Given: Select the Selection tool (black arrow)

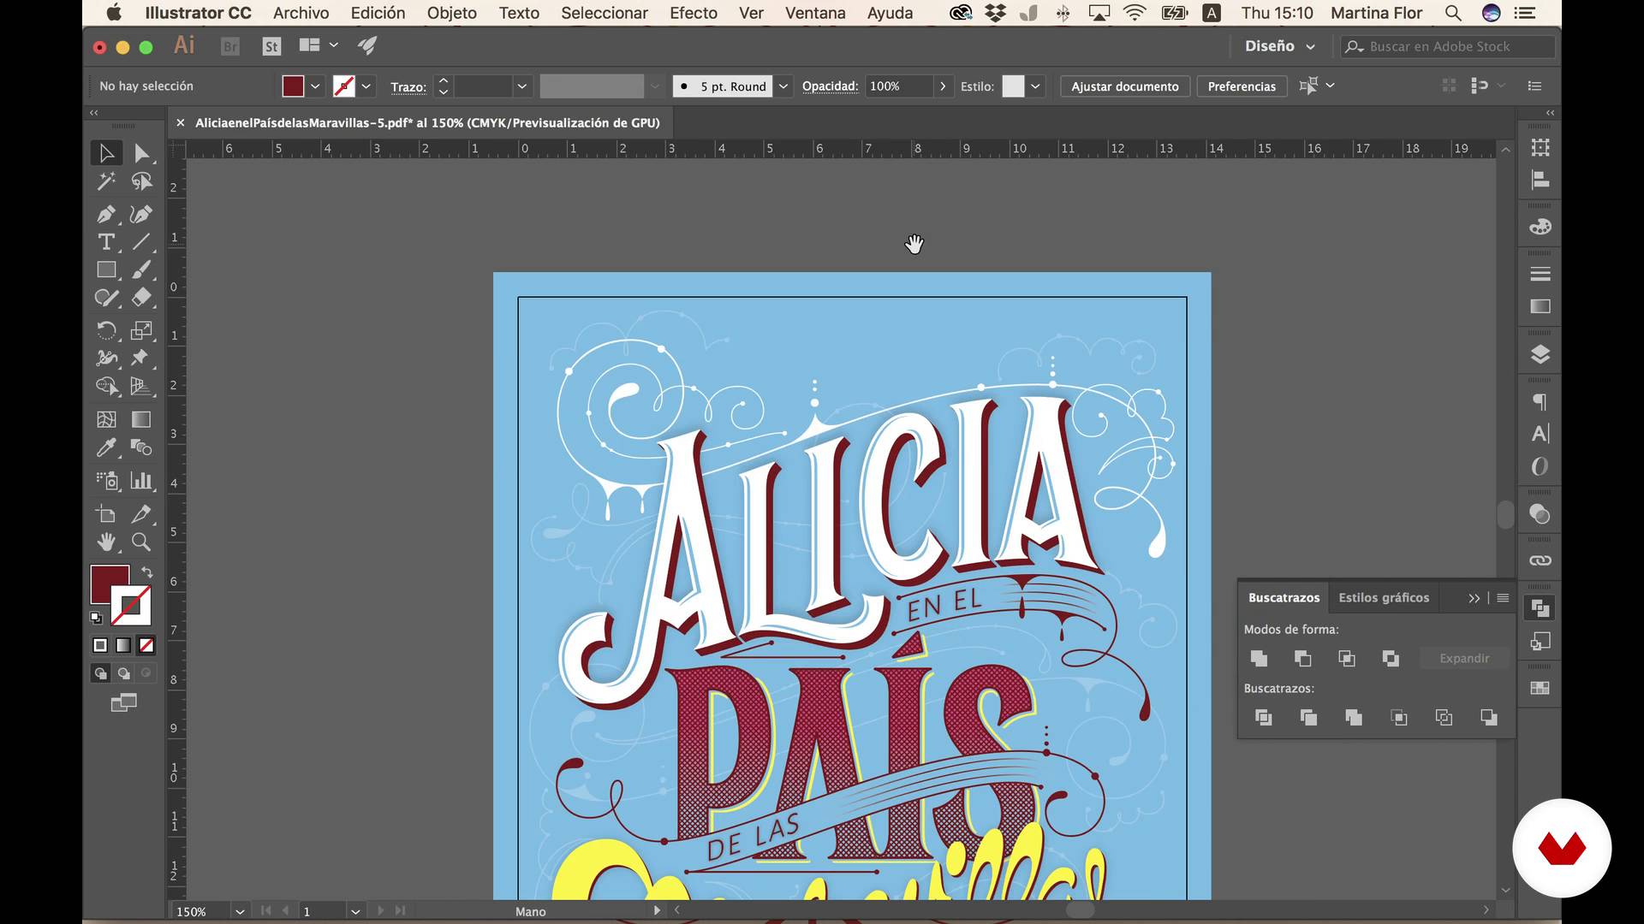Looking at the screenshot, I should tap(106, 153).
